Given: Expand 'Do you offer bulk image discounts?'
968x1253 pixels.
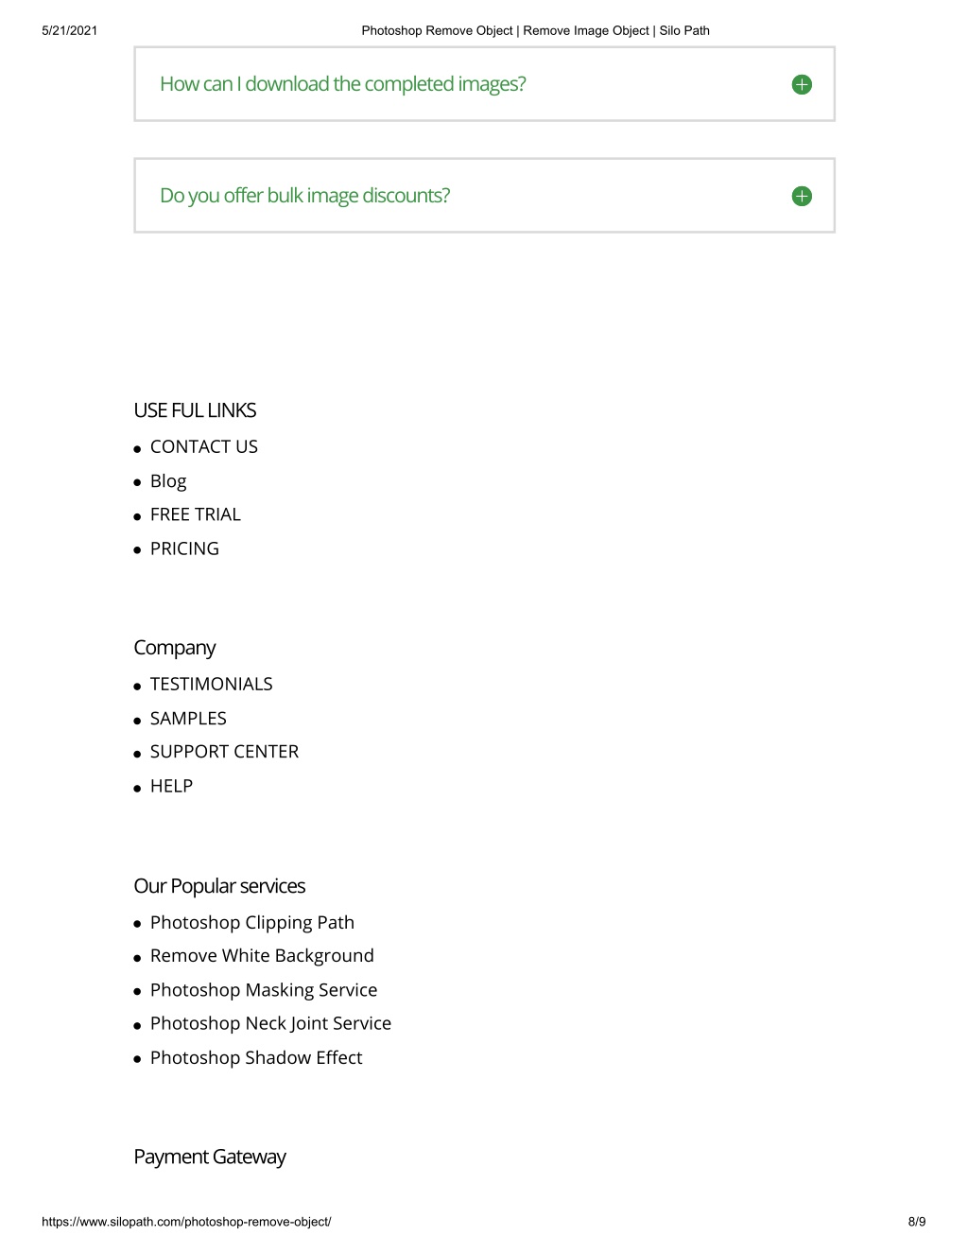Looking at the screenshot, I should 484,196.
